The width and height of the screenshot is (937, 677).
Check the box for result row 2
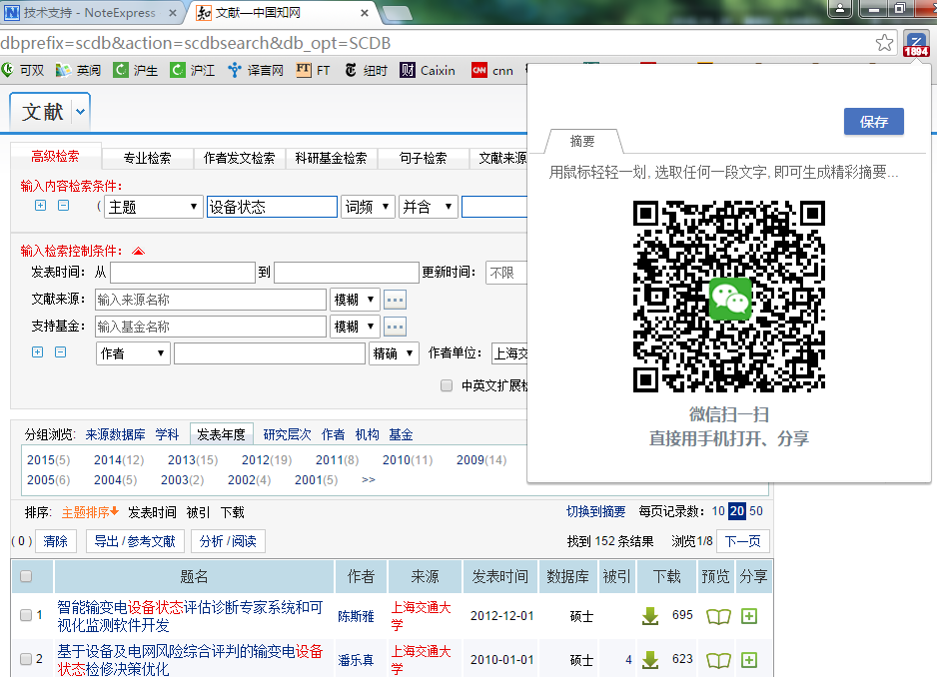pos(26,659)
